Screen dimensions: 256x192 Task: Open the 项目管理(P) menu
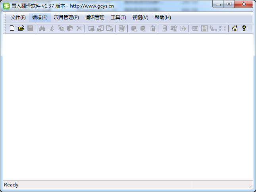coord(66,17)
